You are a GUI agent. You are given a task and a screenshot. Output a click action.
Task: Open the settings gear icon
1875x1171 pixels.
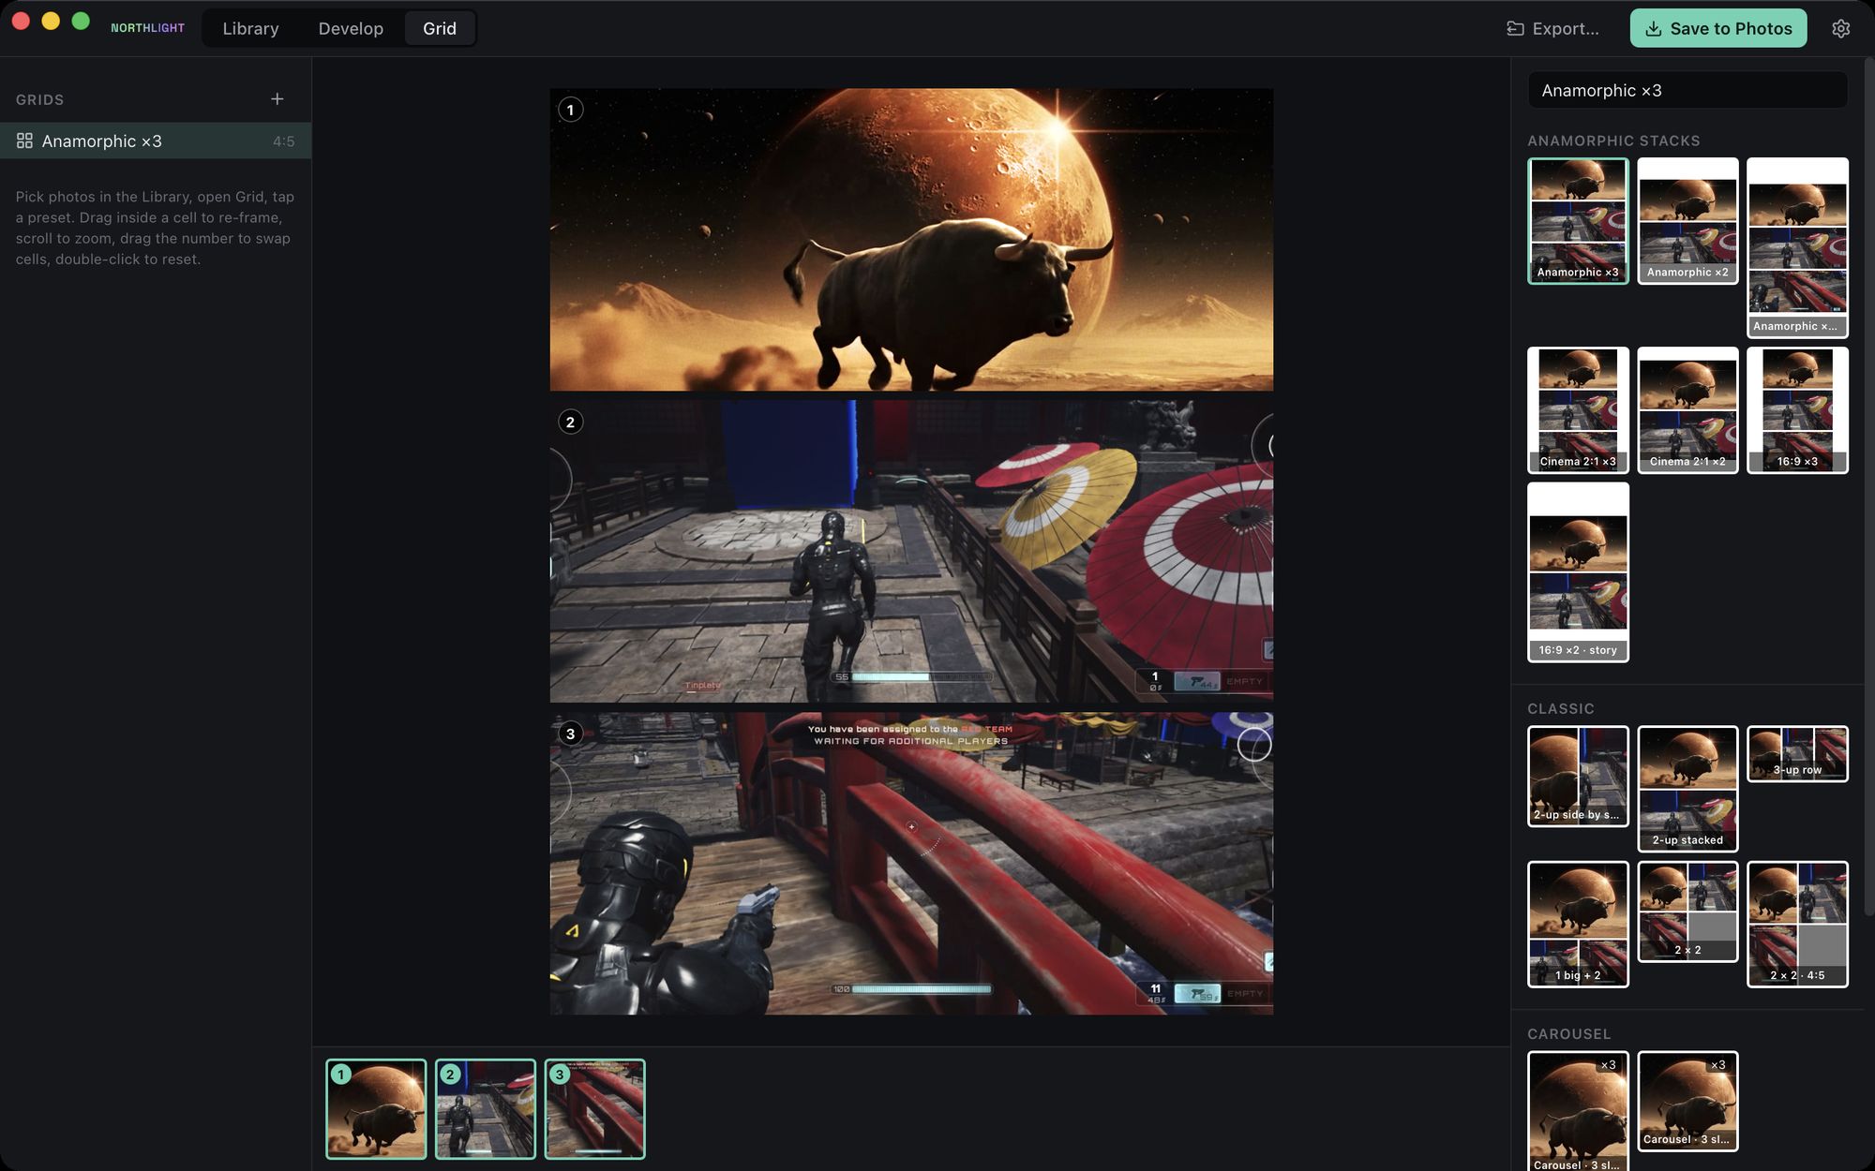point(1840,28)
